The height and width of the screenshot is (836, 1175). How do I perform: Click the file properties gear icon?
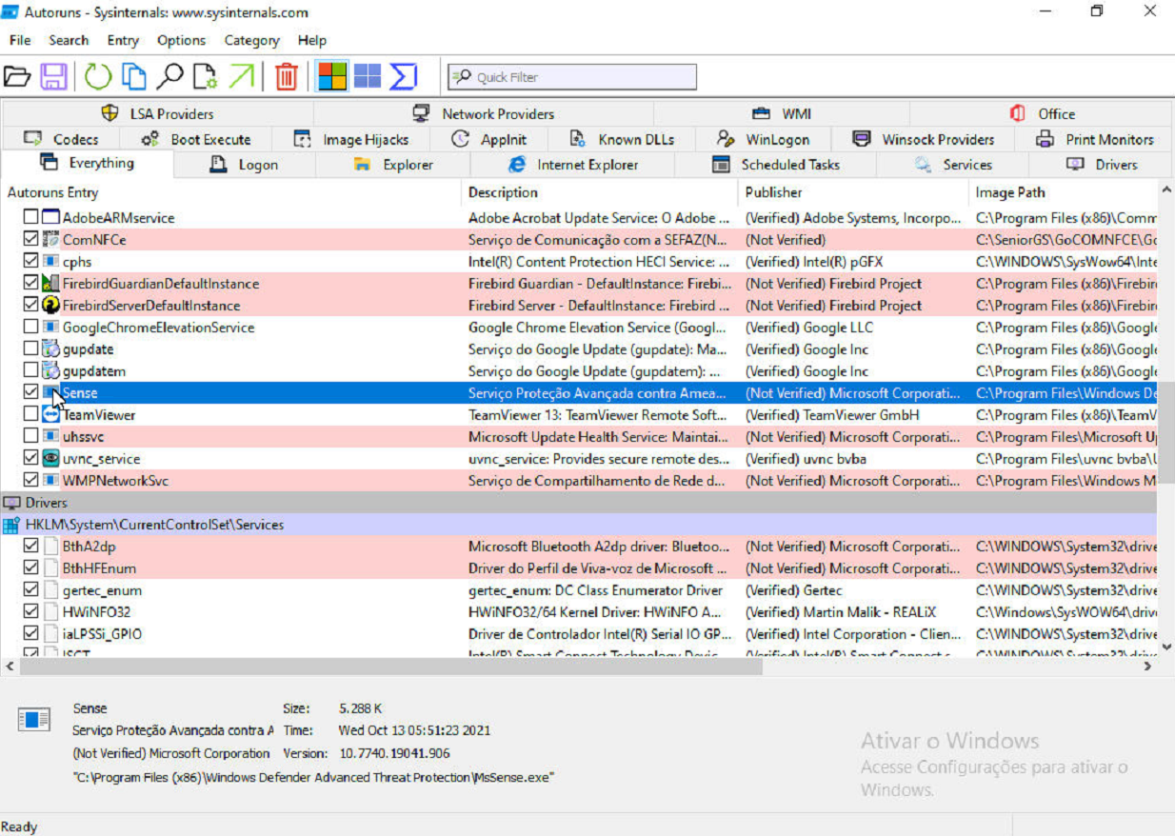point(205,76)
